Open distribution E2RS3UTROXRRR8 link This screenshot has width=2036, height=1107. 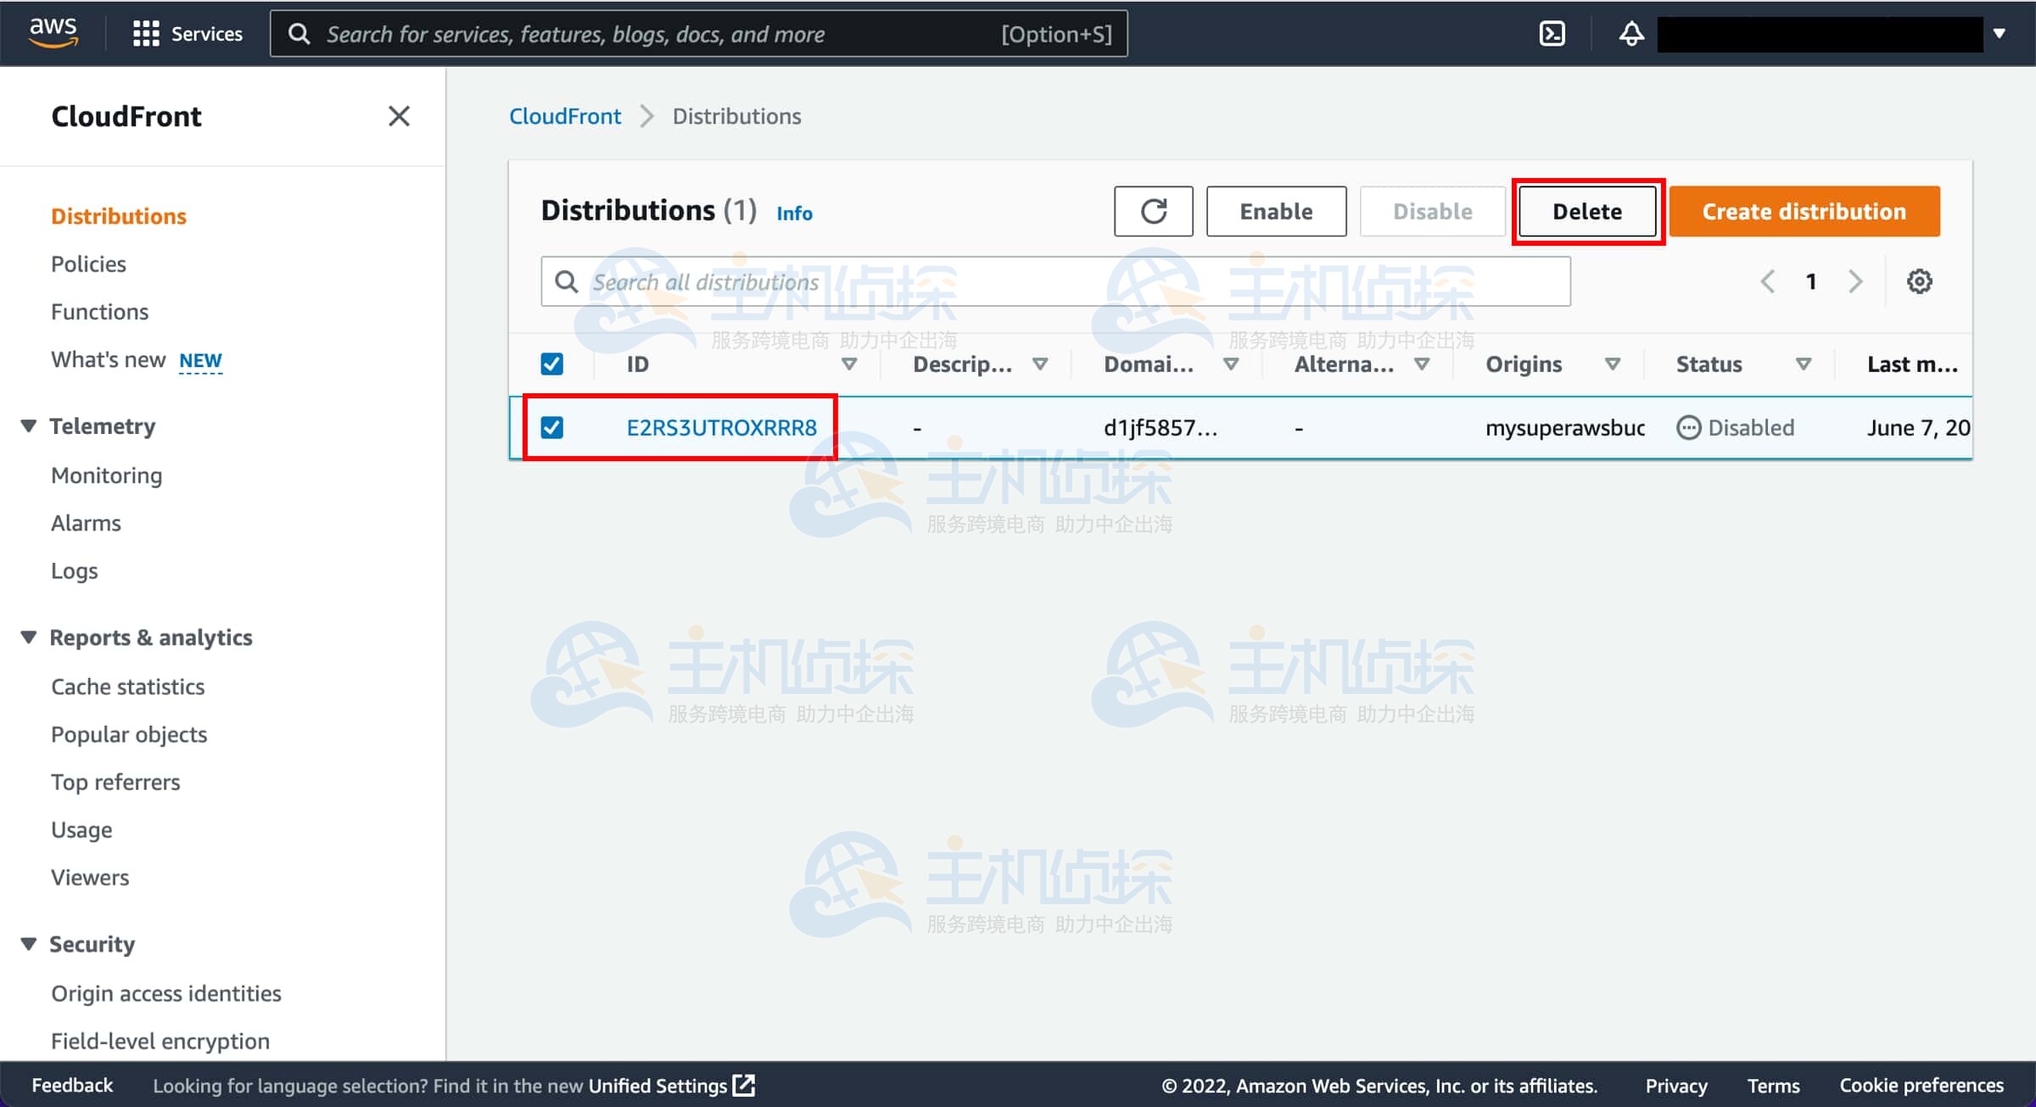pyautogui.click(x=721, y=427)
